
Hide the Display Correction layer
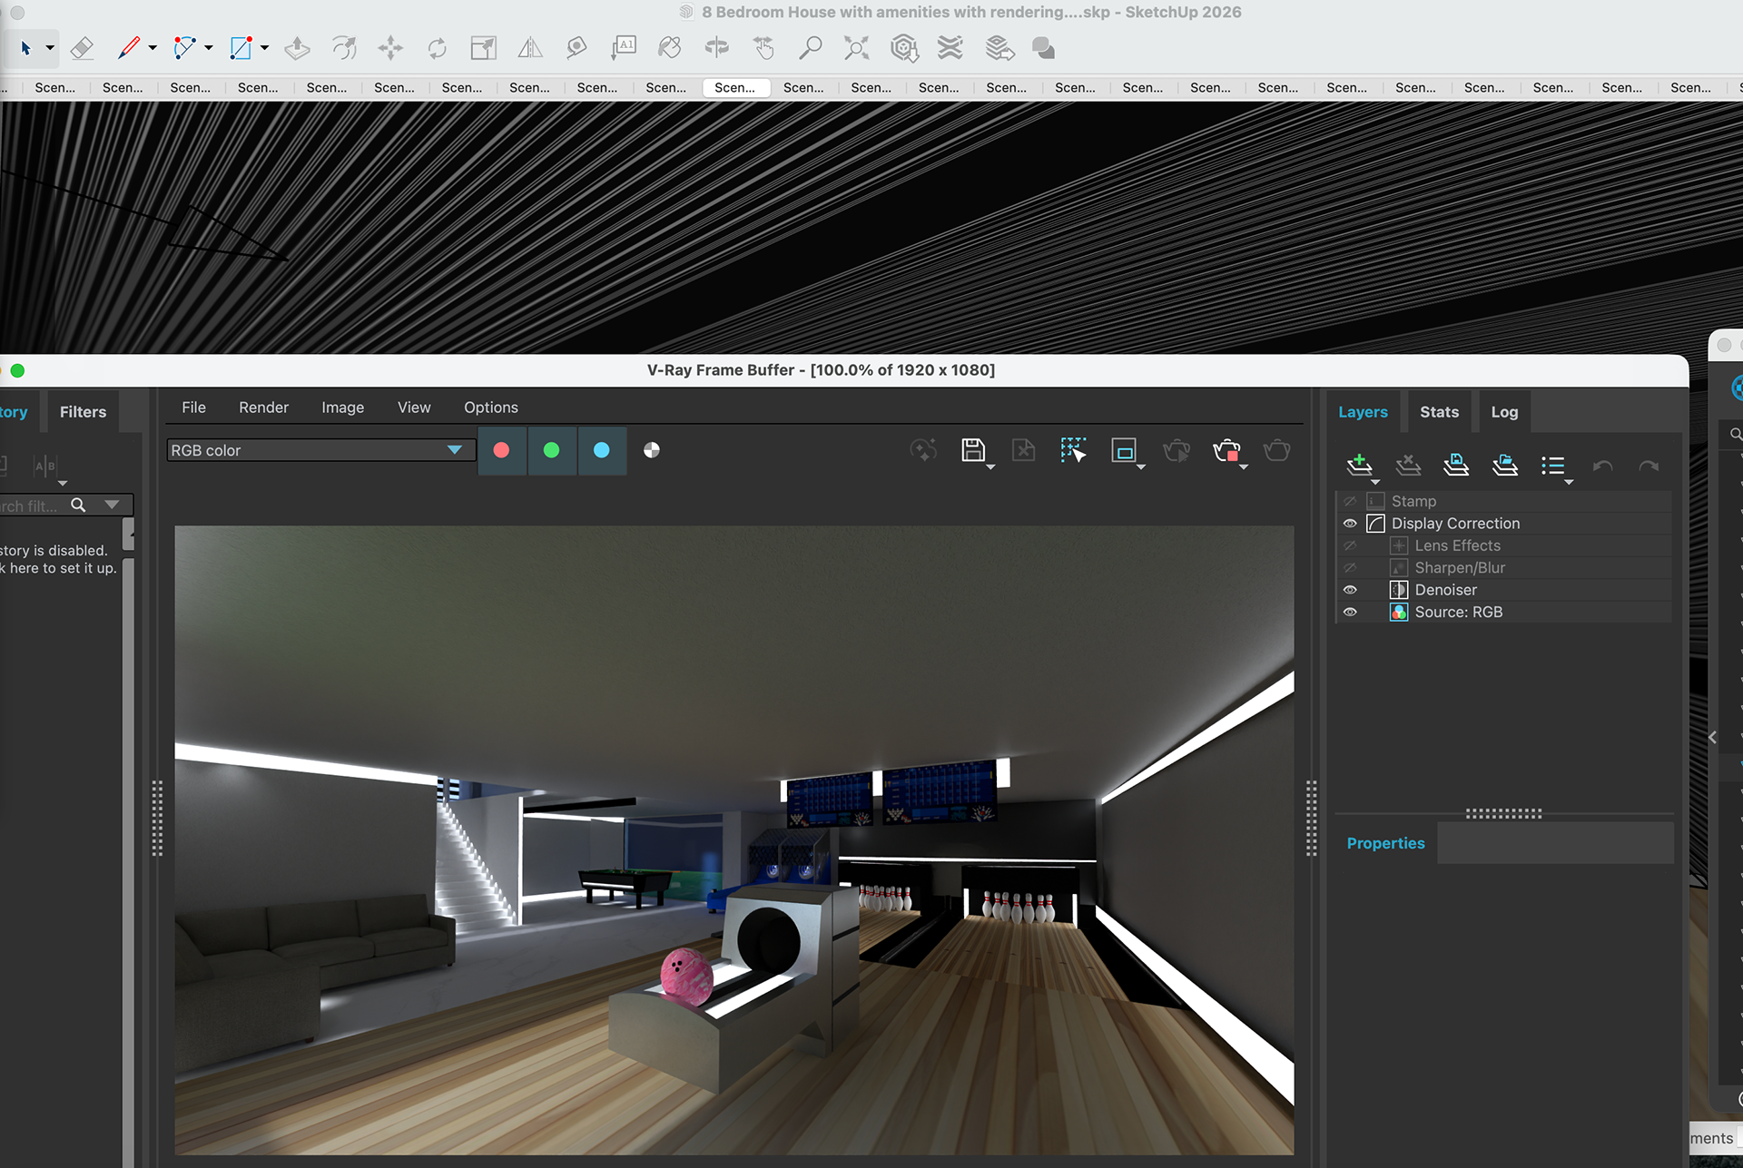point(1350,524)
